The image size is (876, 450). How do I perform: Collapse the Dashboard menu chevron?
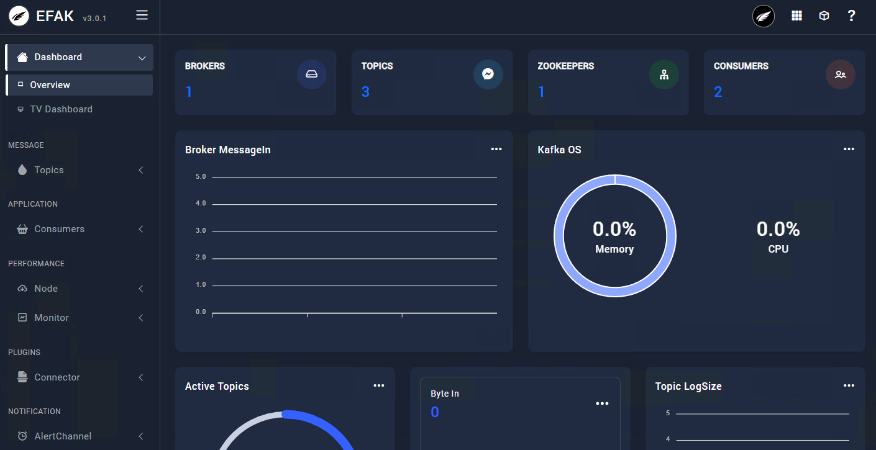pos(142,58)
